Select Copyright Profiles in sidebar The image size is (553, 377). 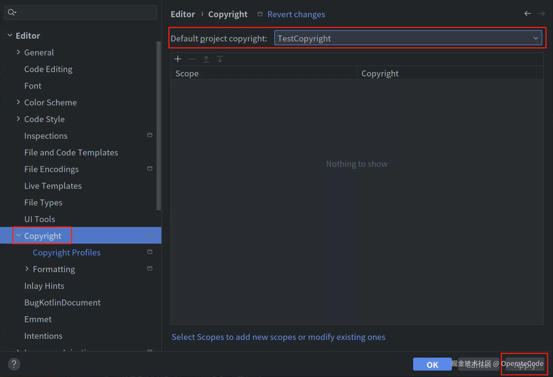tap(66, 252)
